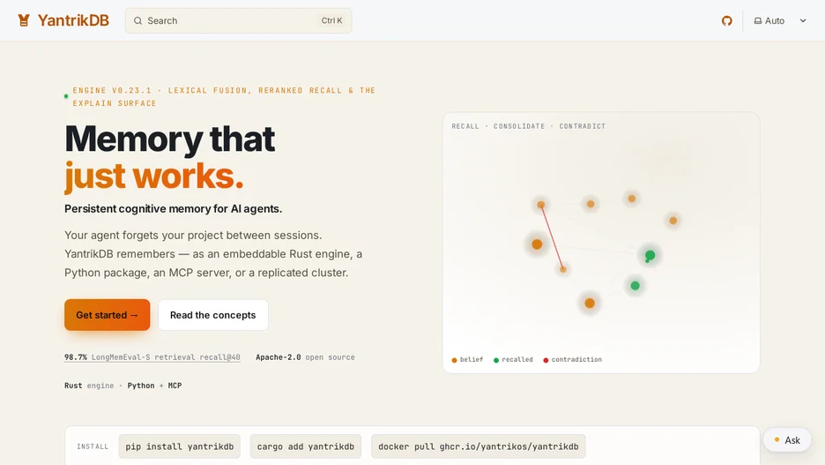Copy the pip install yantrikdb command
The image size is (825, 465).
click(x=180, y=446)
